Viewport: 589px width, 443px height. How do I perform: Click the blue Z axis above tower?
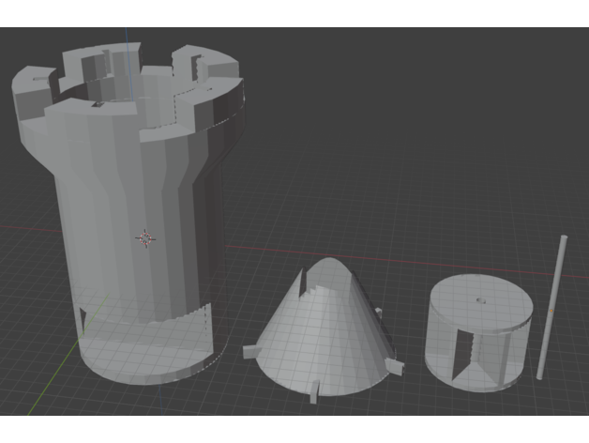[125, 47]
